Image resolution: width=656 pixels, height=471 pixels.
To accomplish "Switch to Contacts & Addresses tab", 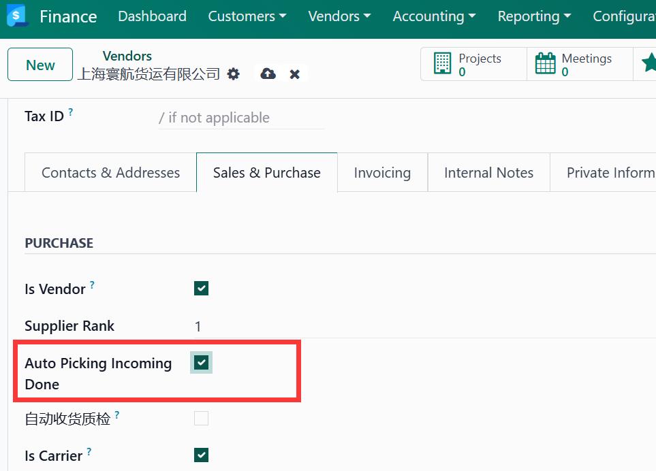I will point(110,173).
